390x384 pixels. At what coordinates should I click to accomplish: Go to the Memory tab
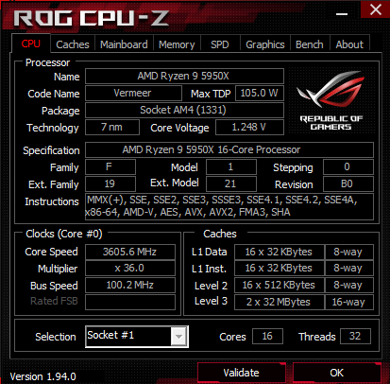pyautogui.click(x=177, y=44)
